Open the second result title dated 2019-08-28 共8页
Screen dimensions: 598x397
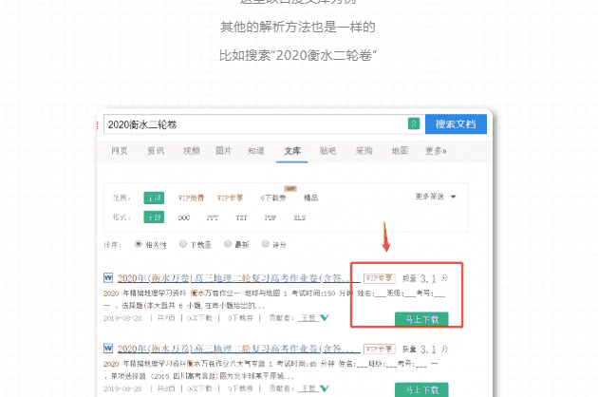click(x=239, y=349)
